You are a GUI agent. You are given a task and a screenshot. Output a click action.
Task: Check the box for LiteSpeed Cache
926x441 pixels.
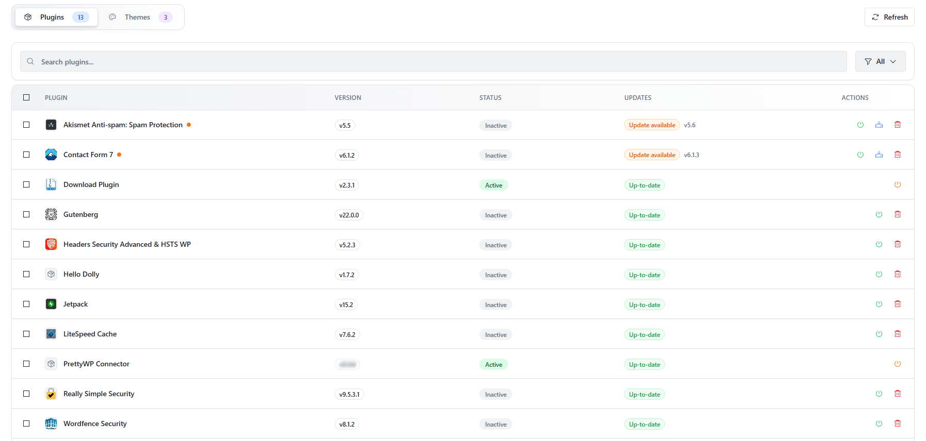pos(26,334)
